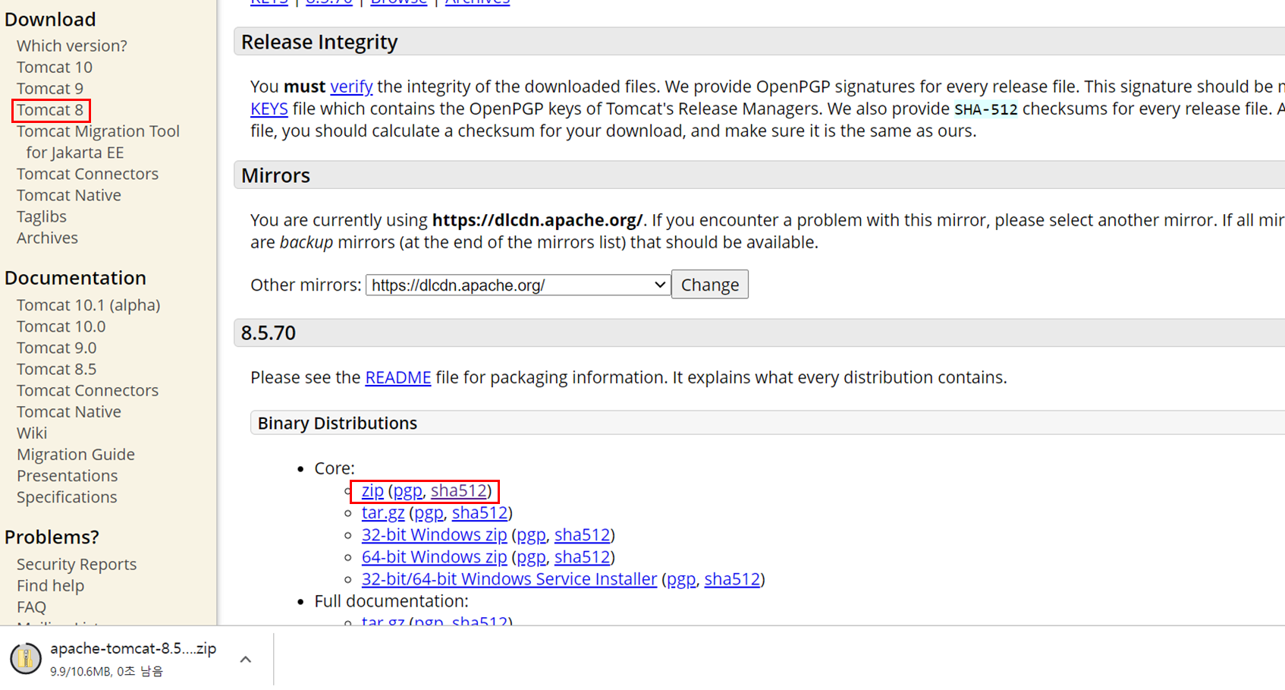
Task: Download the 32-bit Windows zip
Action: 434,535
